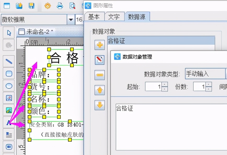This screenshot has width=227, height=155.
Task: Select the text tool marked A
Action: [8, 122]
